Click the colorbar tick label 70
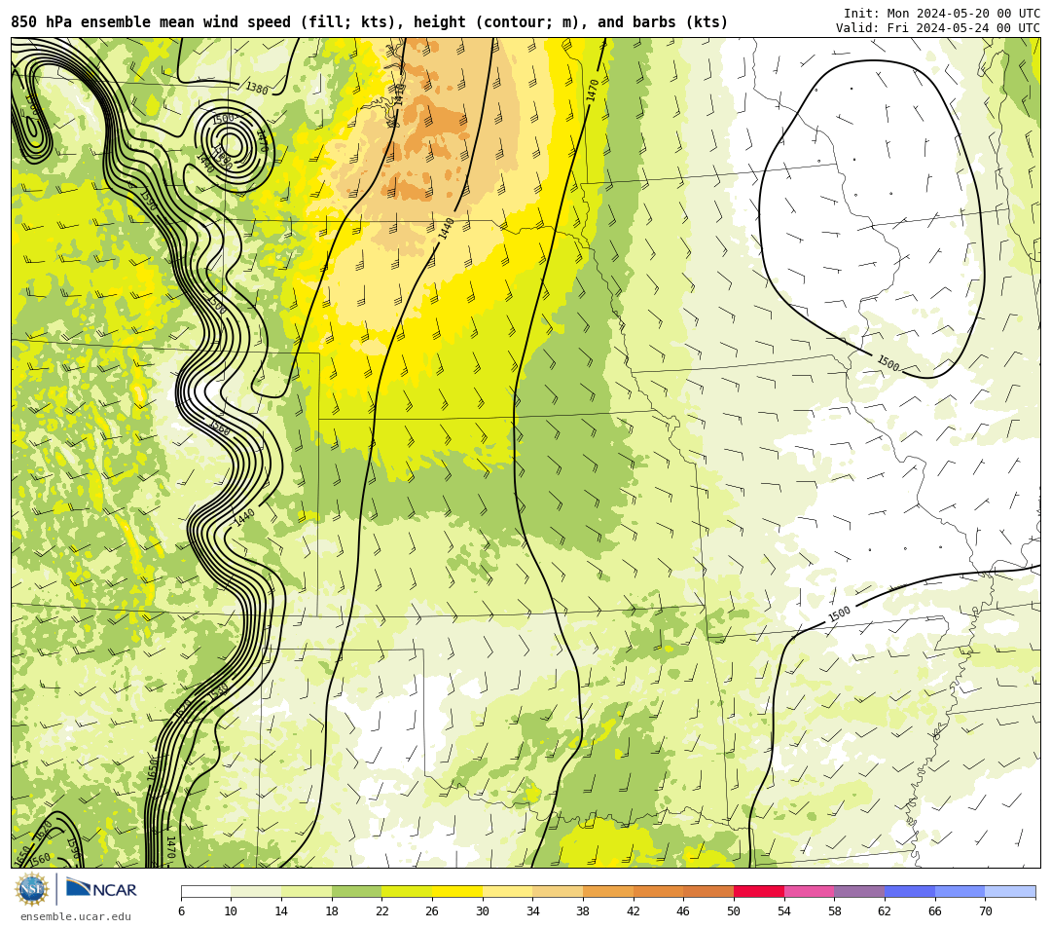 point(985,910)
